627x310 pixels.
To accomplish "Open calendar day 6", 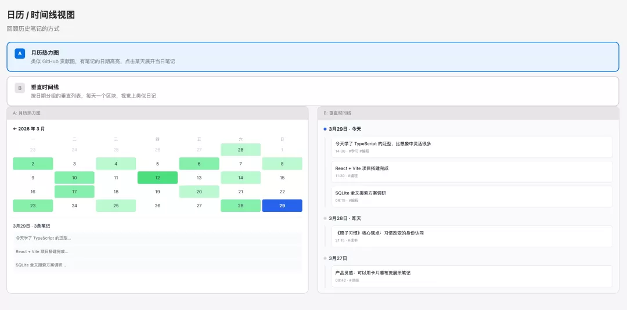I will (x=199, y=164).
